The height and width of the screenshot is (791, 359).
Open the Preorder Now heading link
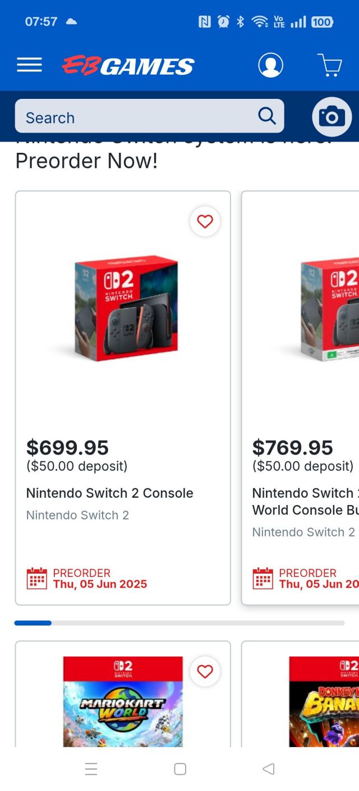click(85, 160)
